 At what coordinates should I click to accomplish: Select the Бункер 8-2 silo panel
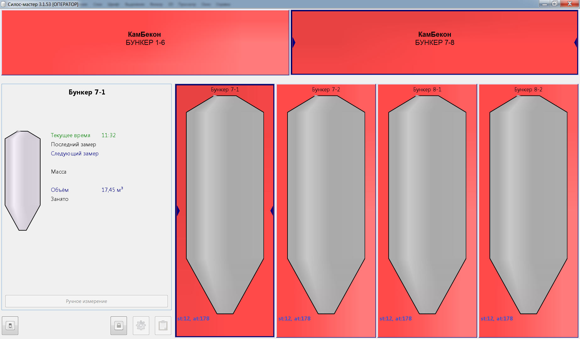528,204
